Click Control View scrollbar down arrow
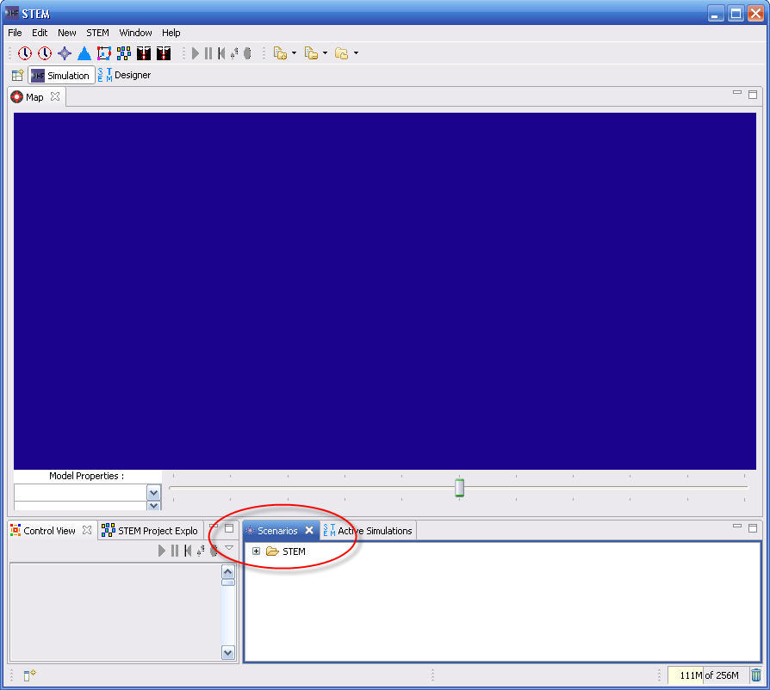This screenshot has width=770, height=690. (x=227, y=653)
